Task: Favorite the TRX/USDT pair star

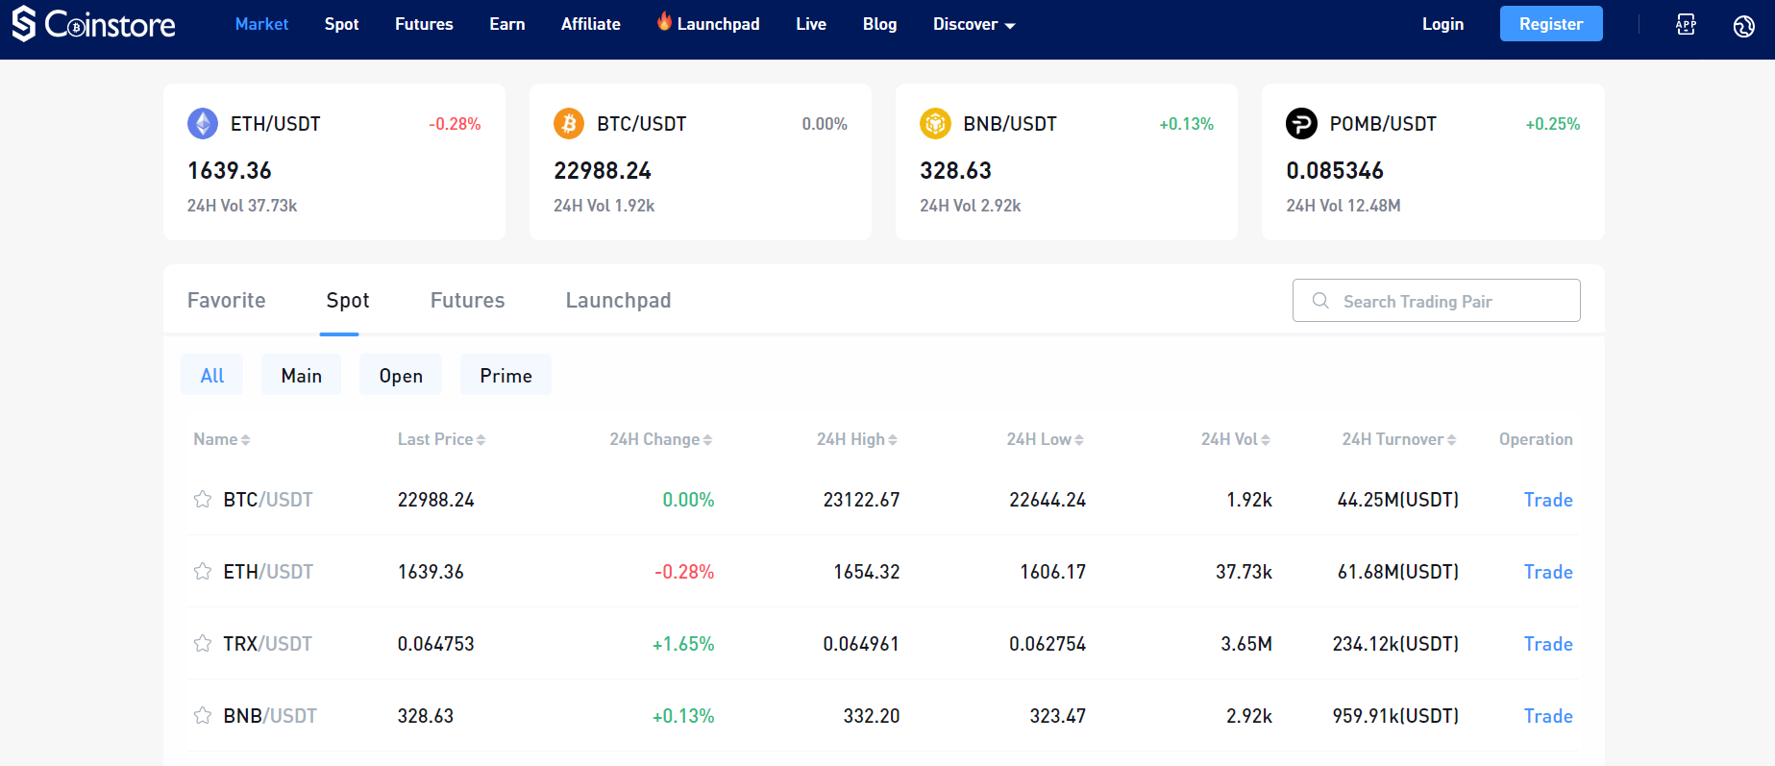Action: coord(202,643)
